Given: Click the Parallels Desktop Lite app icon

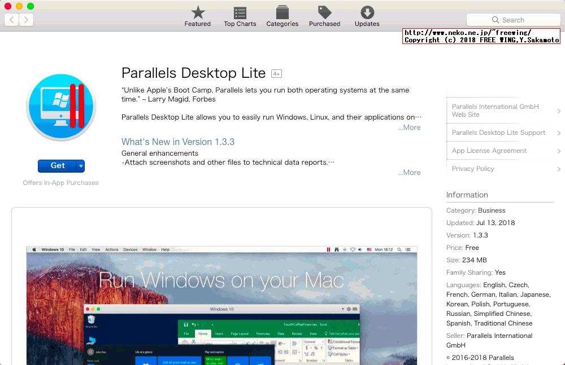Looking at the screenshot, I should point(60,106).
